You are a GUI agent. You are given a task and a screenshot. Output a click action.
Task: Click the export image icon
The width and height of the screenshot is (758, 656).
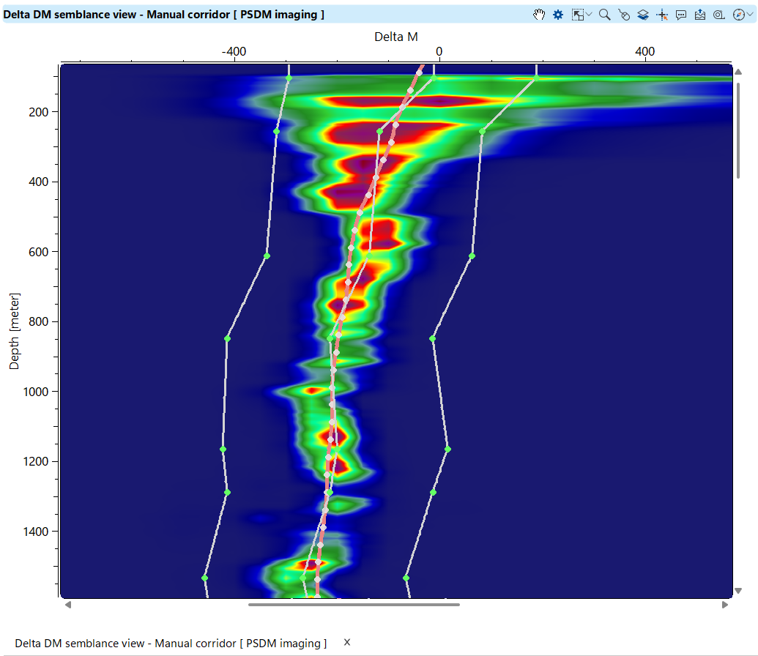[700, 15]
